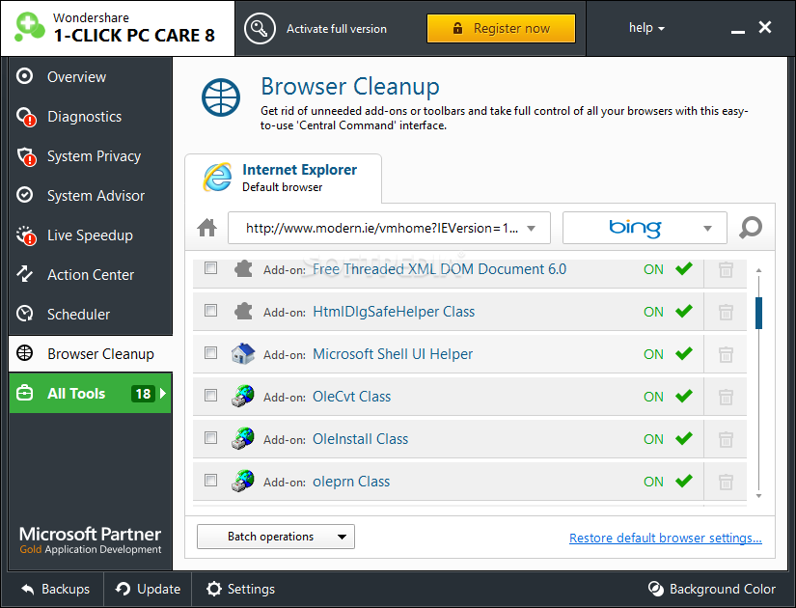
Task: Click the Internet Explorer logo icon
Action: 218,178
